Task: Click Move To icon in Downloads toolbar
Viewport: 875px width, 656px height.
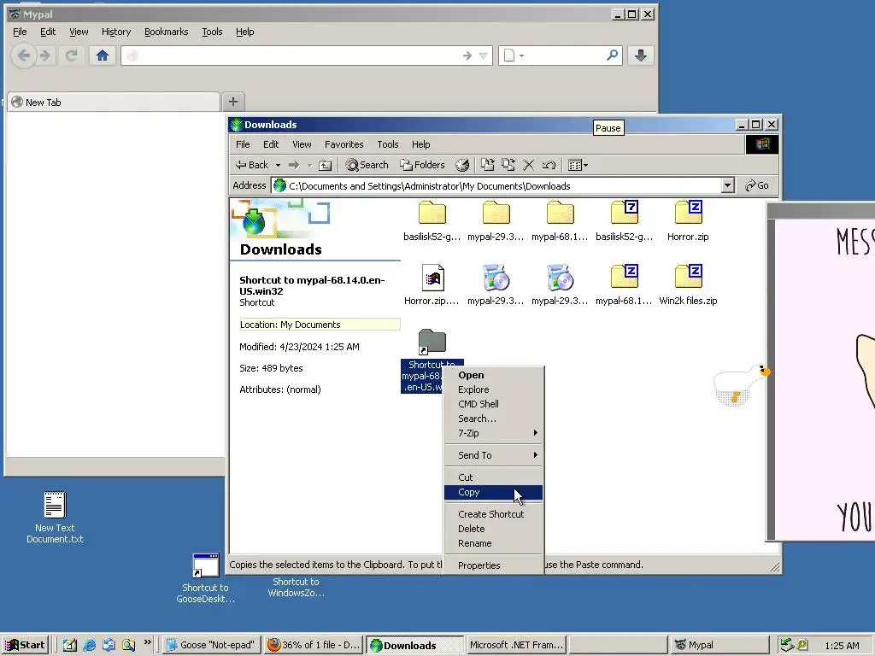Action: pyautogui.click(x=488, y=165)
